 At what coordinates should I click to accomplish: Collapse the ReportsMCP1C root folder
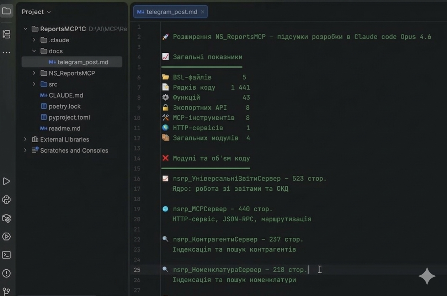point(26,29)
